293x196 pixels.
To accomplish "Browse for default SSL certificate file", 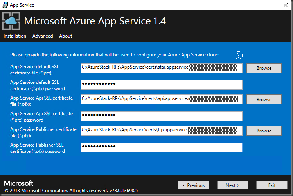I will (264, 68).
